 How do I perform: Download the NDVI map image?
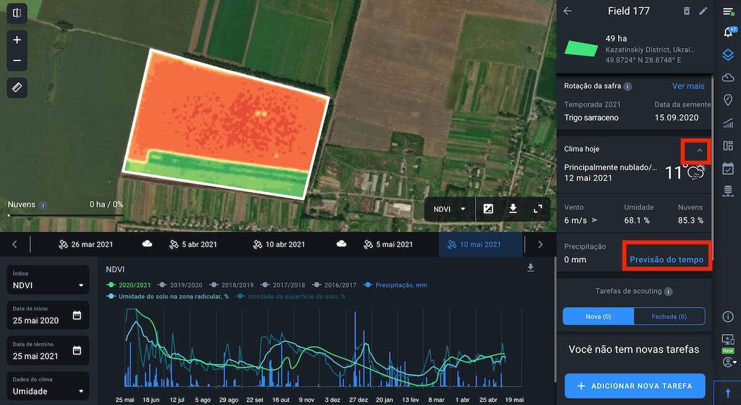pos(513,209)
